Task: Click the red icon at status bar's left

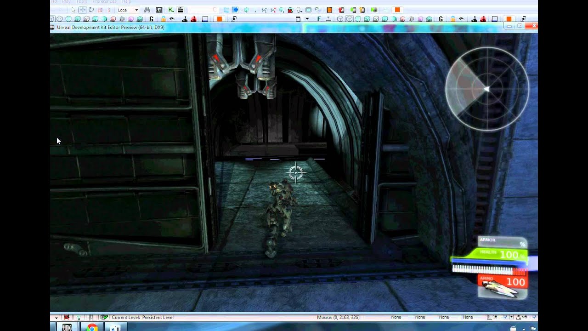Action: (x=67, y=317)
